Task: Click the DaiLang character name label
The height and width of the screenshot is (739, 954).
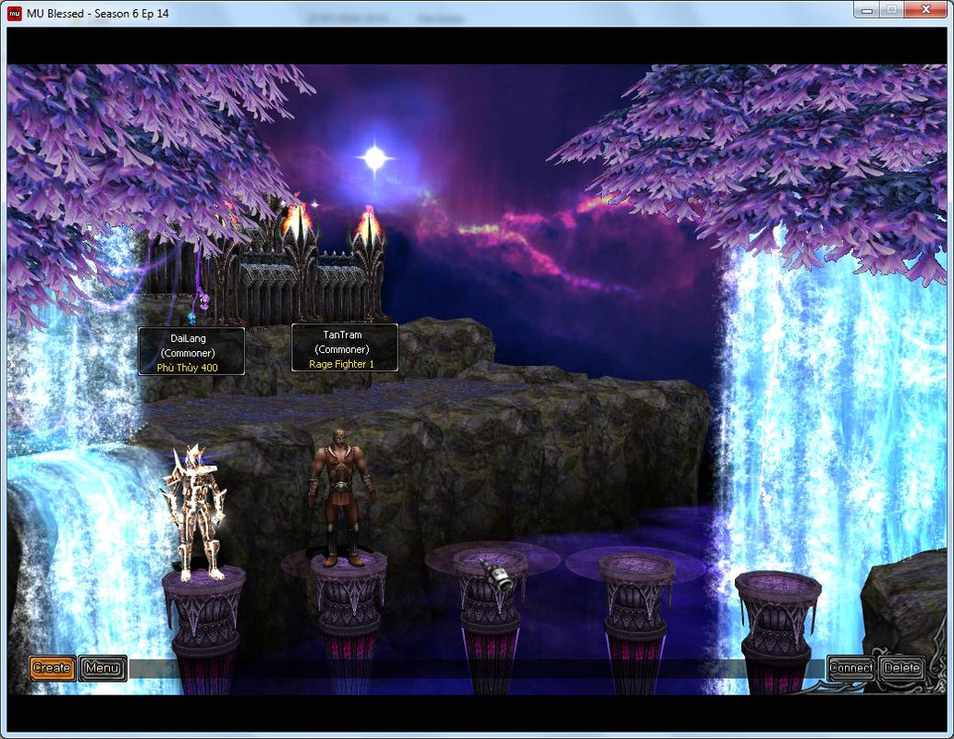Action: tap(188, 338)
